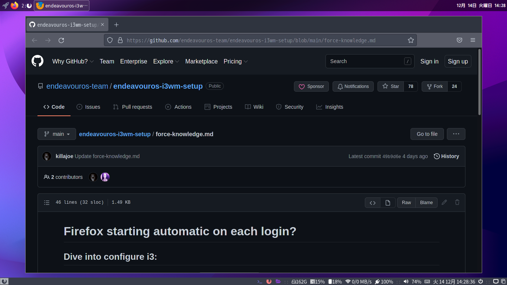The image size is (507, 285).
Task: Click the tracking protection shield icon
Action: (110, 40)
